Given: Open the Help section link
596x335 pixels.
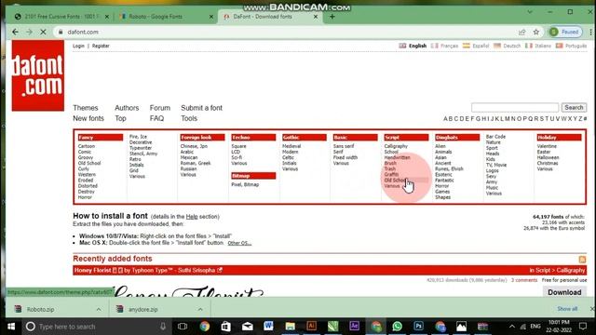Looking at the screenshot, I should pyautogui.click(x=192, y=217).
